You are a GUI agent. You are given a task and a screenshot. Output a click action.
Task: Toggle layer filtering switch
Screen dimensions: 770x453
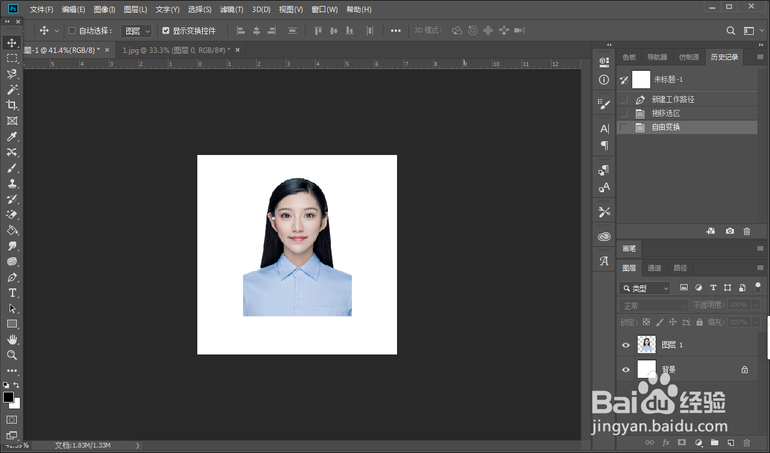click(x=757, y=288)
